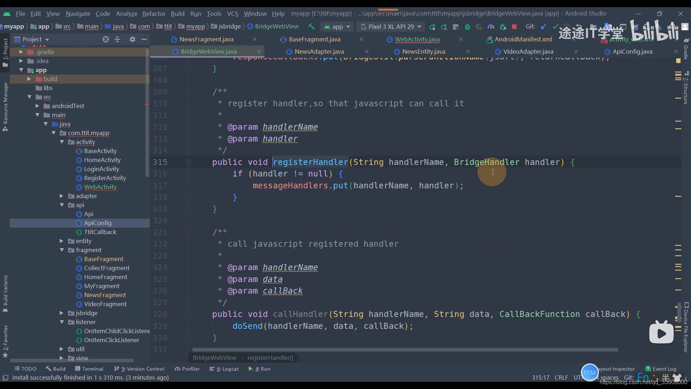Toggle the Build Variants side panel
Screen dimensions: 691x389
(x=5, y=294)
